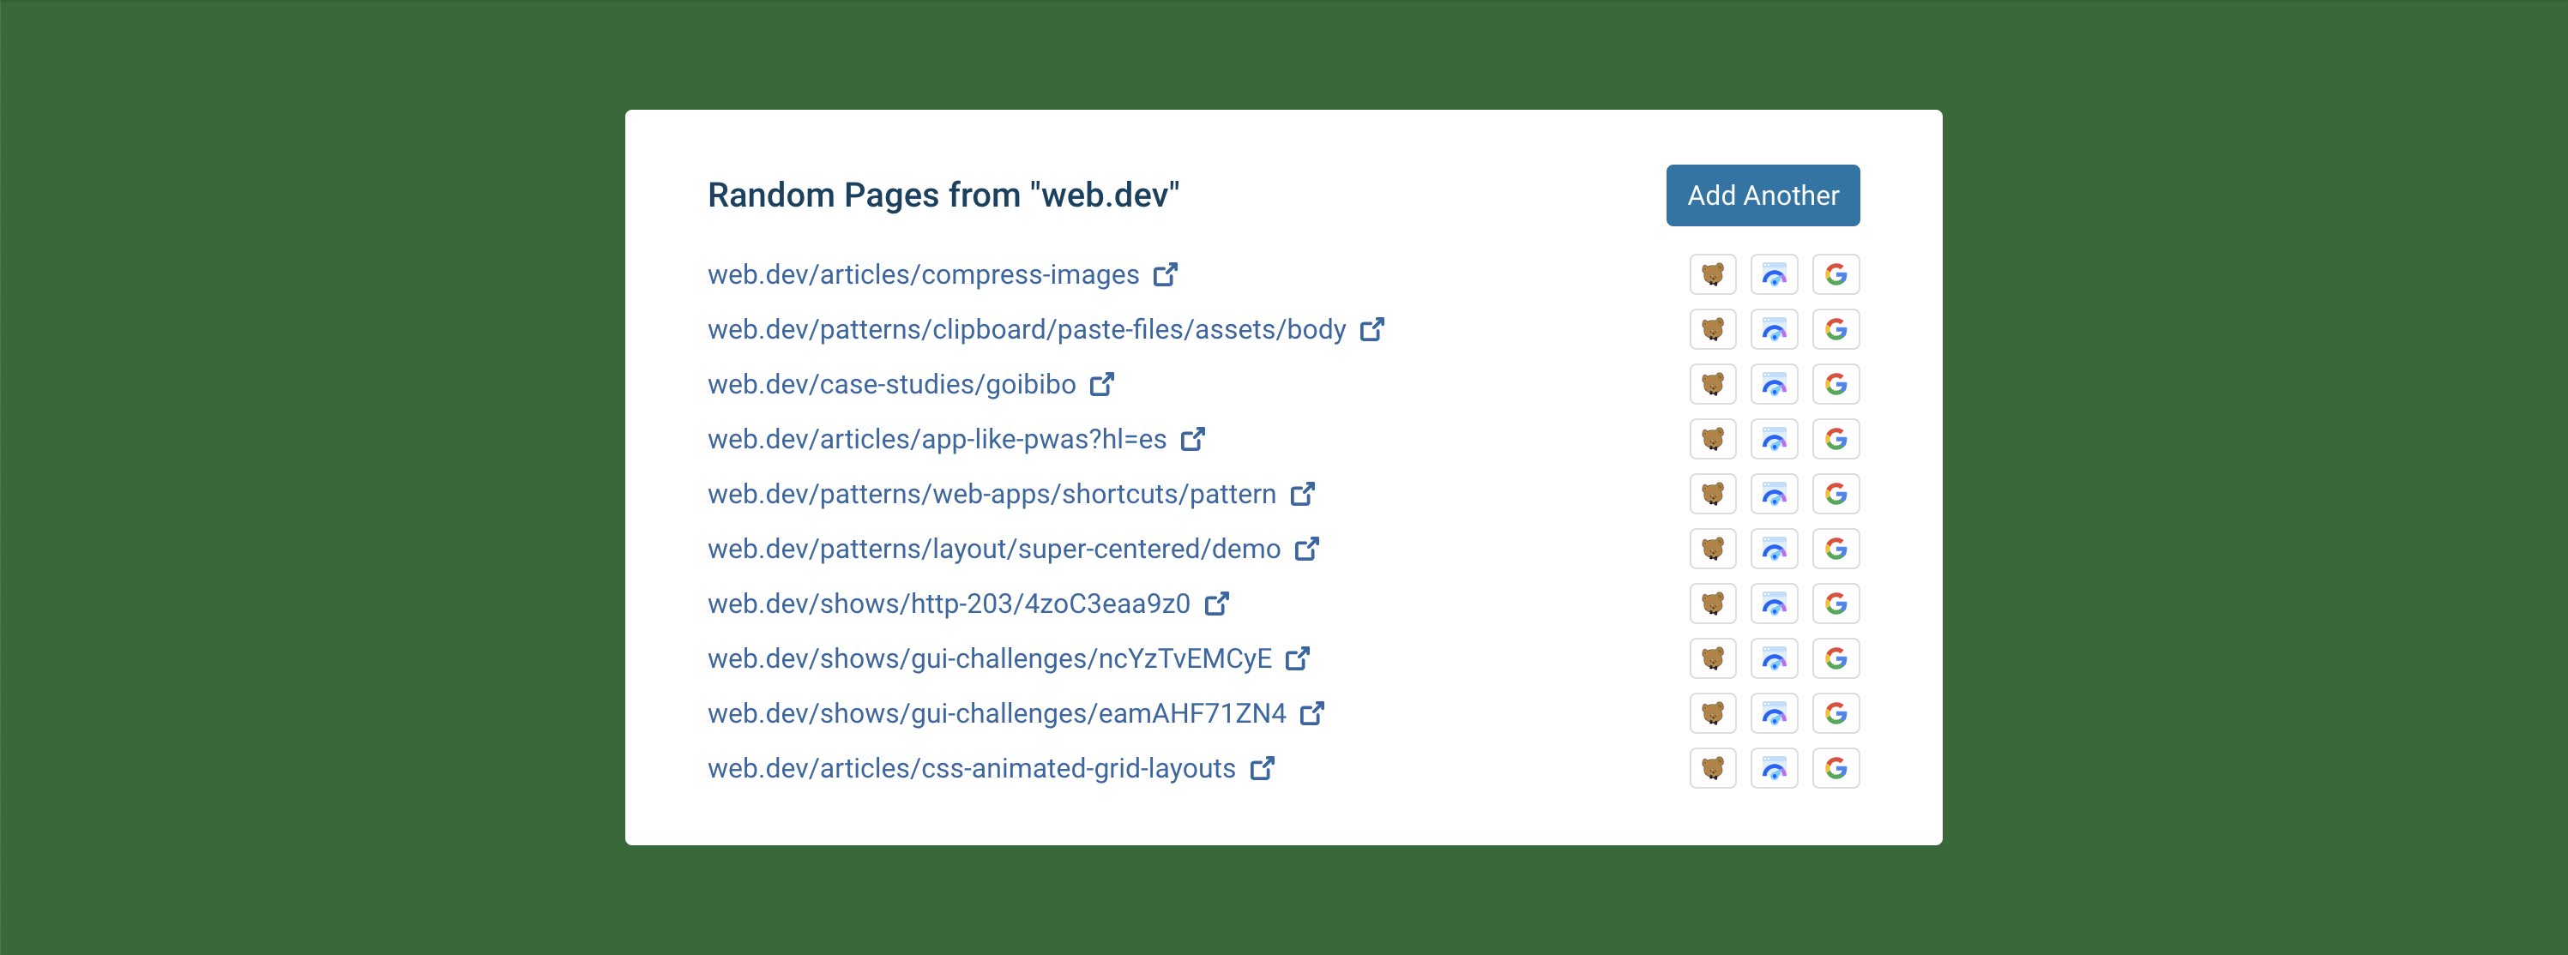The width and height of the screenshot is (2568, 955).
Task: Click the PageSpeed icon for app-like-pwas?hl=es
Action: tap(1775, 439)
